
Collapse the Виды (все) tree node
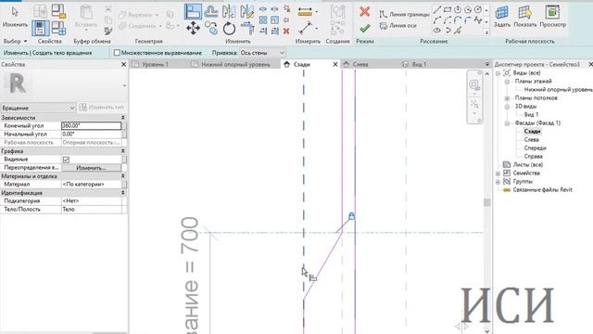498,73
